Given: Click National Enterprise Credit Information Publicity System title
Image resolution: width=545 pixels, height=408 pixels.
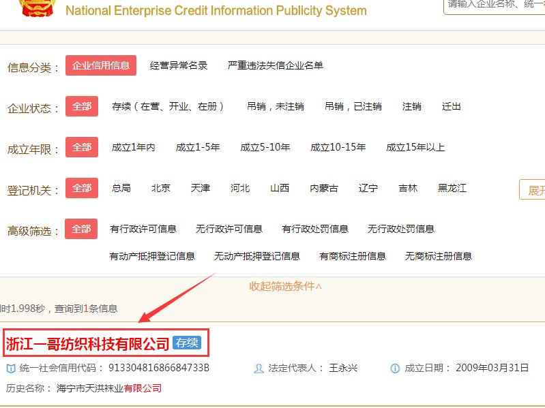Looking at the screenshot, I should 216,10.
